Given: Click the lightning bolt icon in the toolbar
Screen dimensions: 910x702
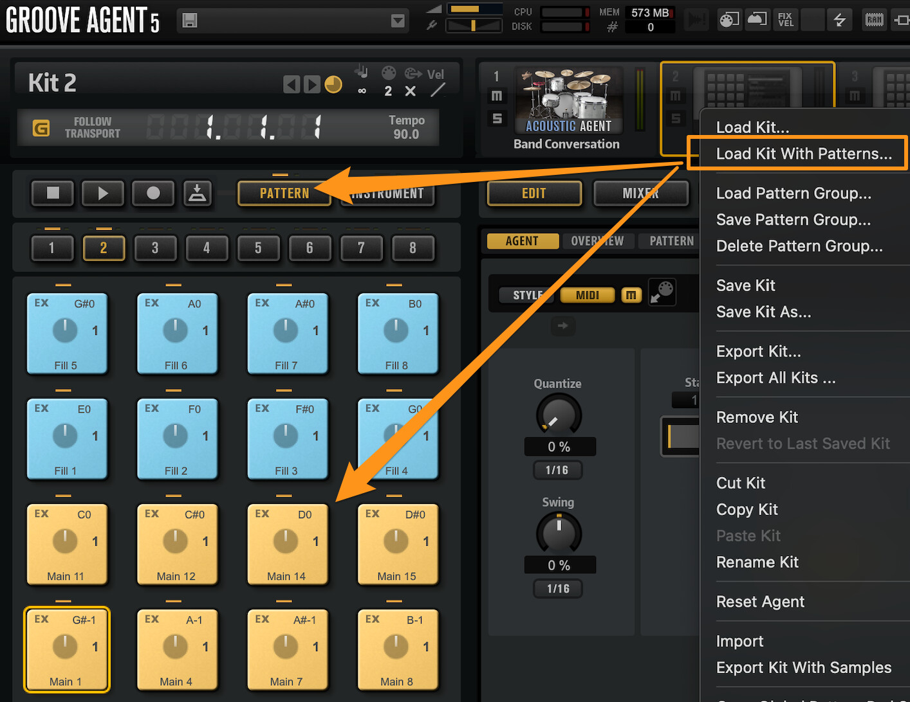Looking at the screenshot, I should pos(840,19).
